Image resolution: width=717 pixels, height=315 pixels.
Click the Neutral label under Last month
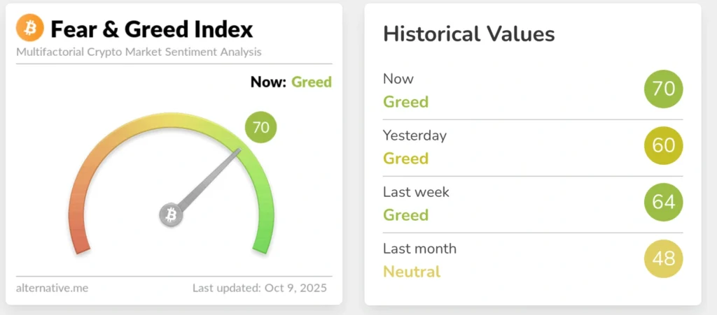click(x=412, y=272)
